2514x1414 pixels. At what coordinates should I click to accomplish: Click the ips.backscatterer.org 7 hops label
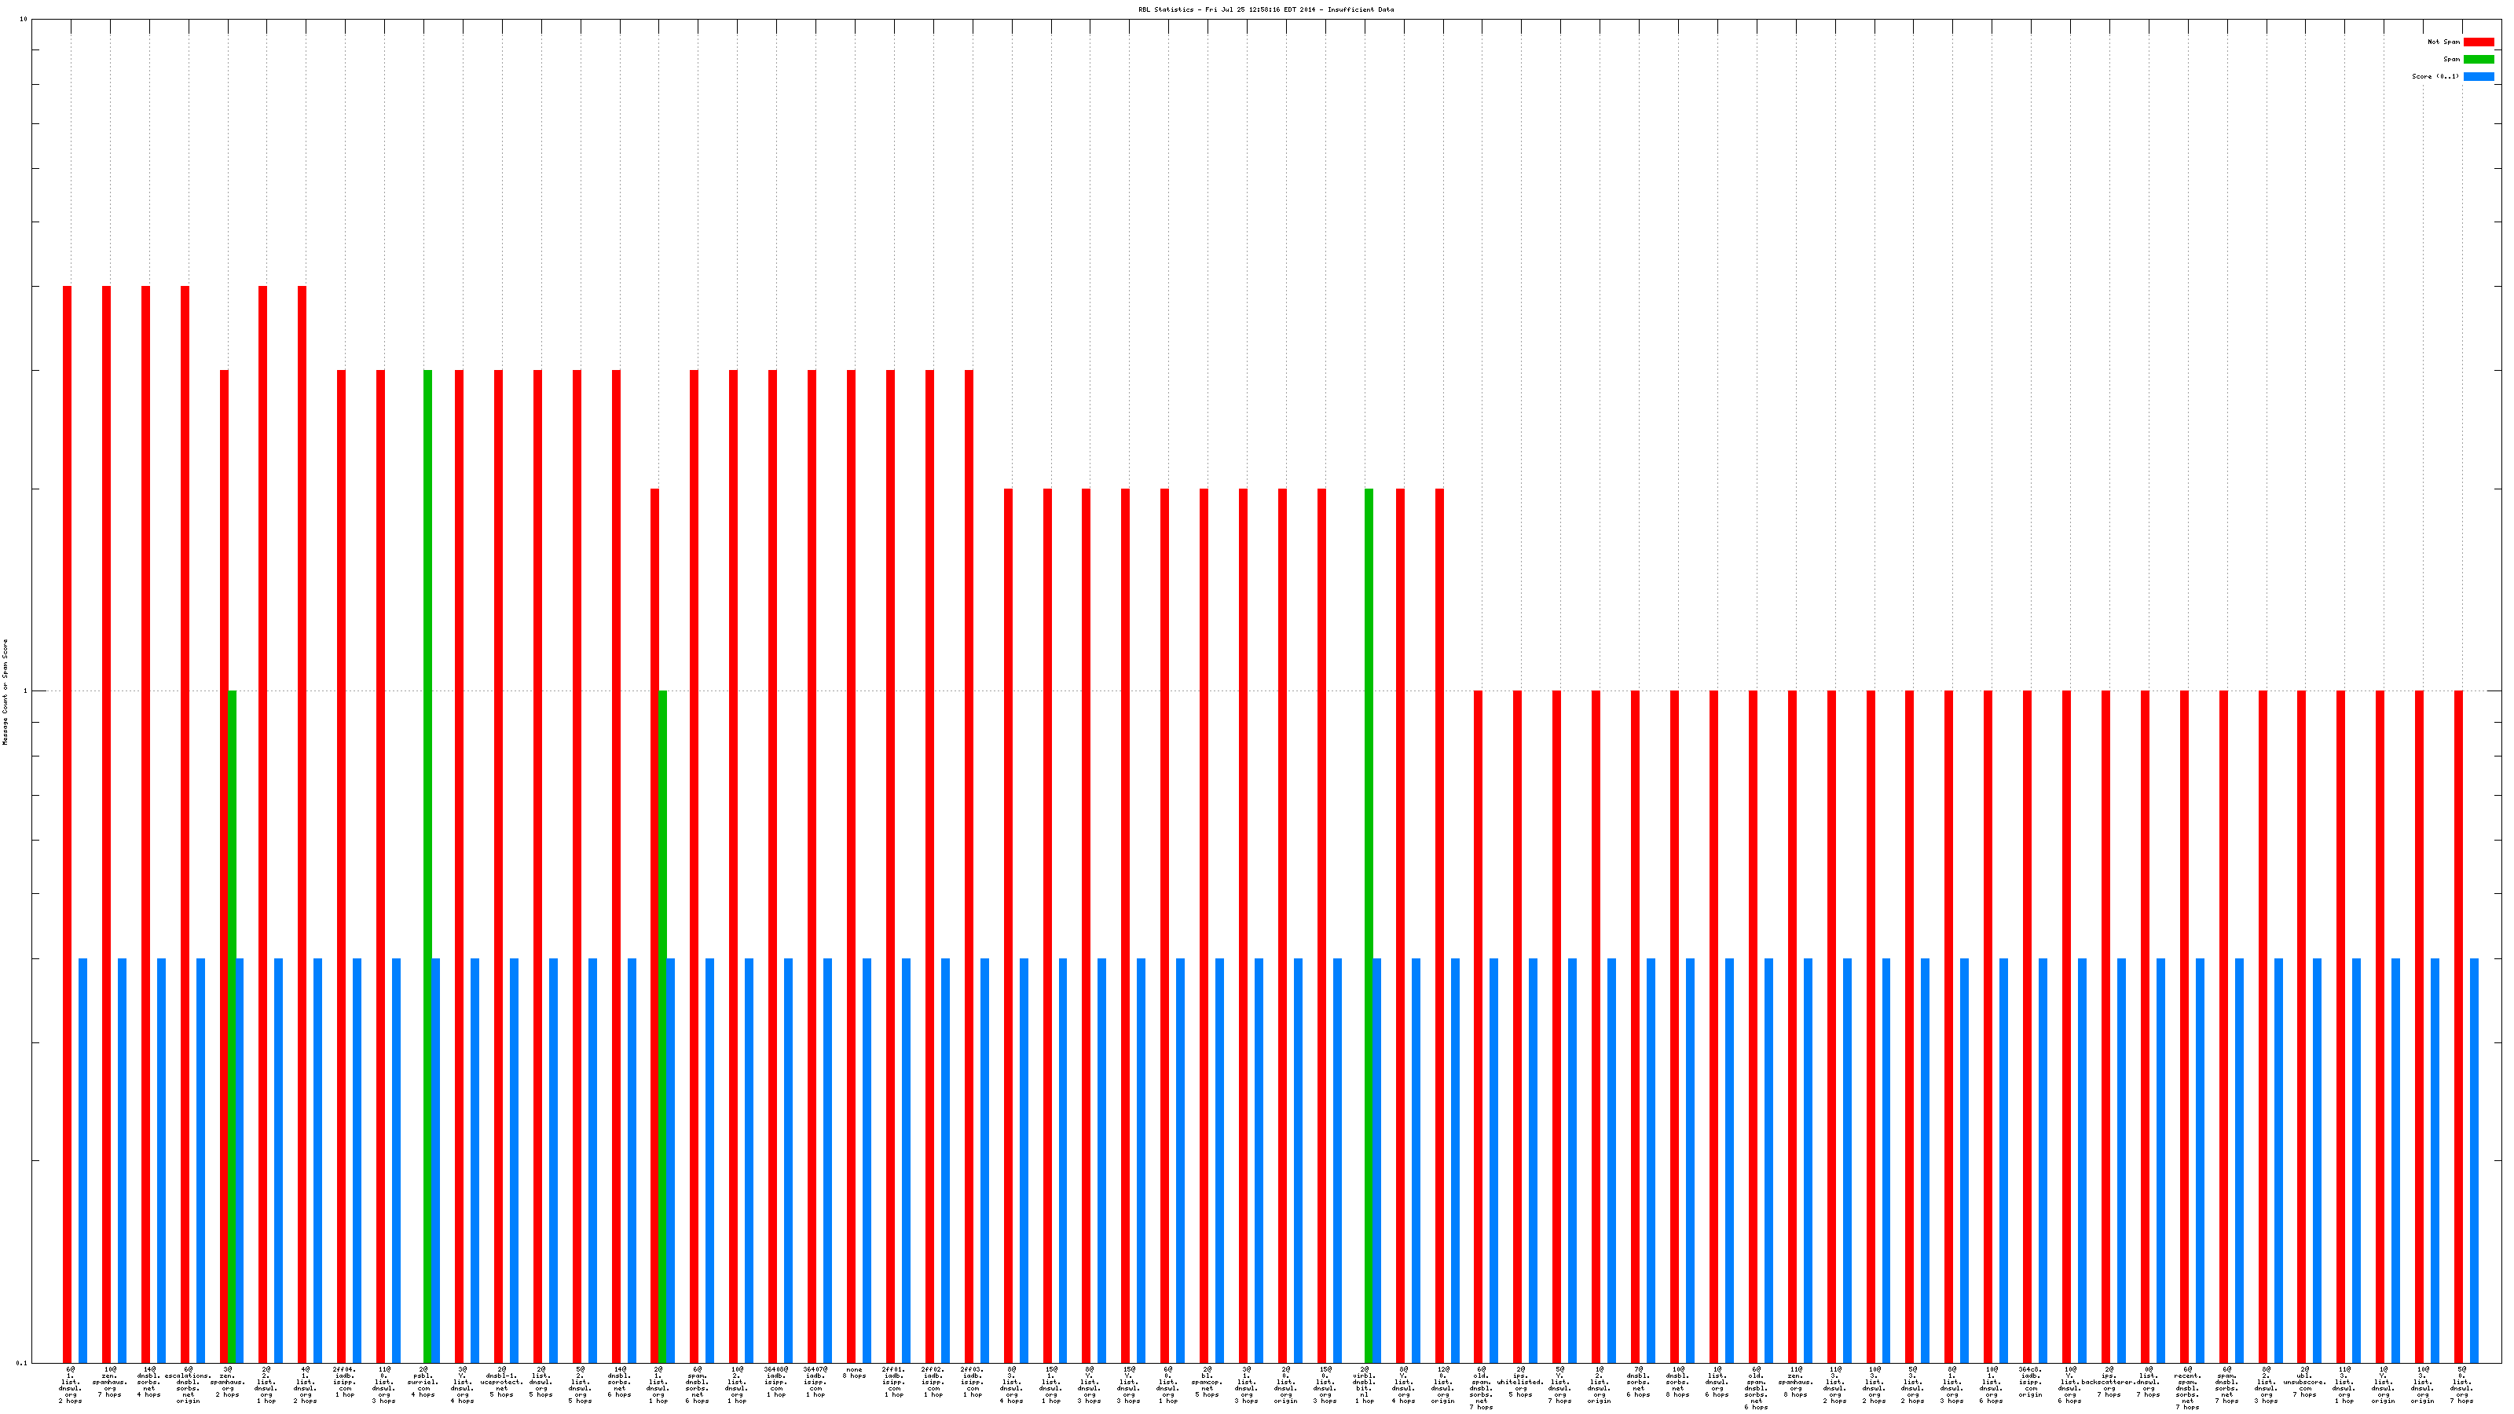click(2108, 1382)
